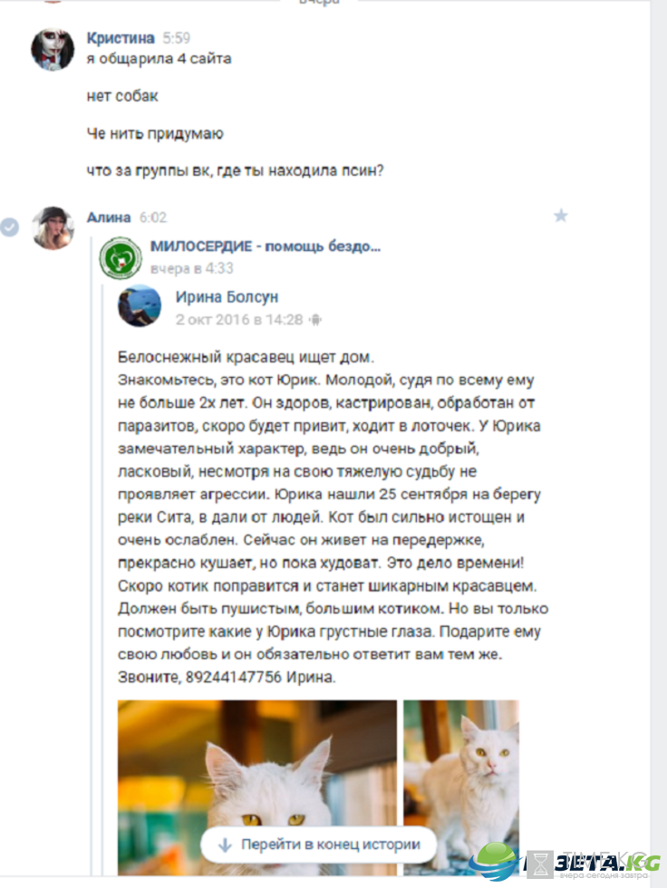Image resolution: width=667 pixels, height=888 pixels.
Task: Click Алина's profile avatar
Action: [52, 227]
